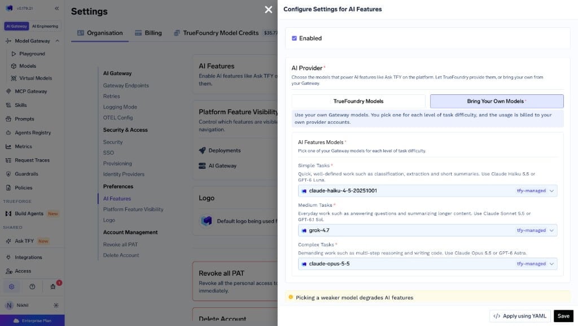Collapse the Model Gateway sidebar group
Image resolution: width=578 pixels, height=326 pixels.
[57, 41]
